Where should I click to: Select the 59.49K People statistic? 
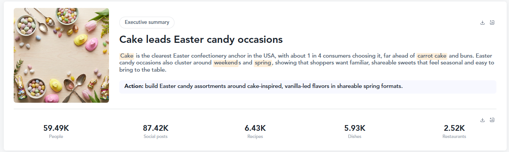(x=56, y=128)
